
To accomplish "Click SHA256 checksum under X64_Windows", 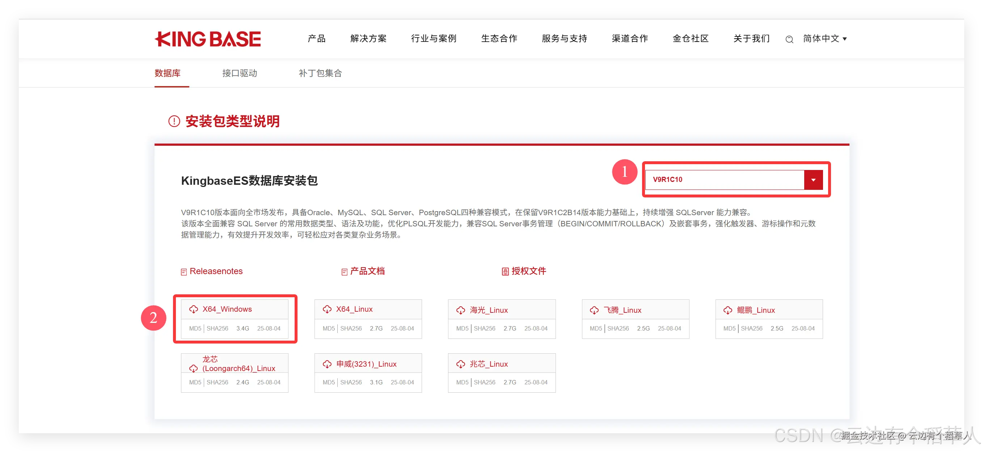I will pos(217,329).
